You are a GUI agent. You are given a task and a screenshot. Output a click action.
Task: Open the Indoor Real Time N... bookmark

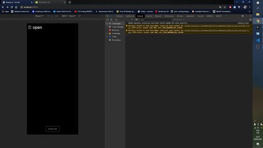[62, 12]
